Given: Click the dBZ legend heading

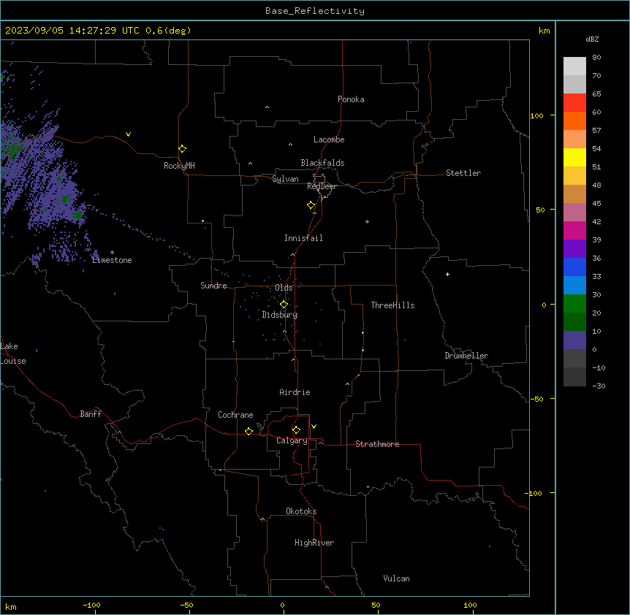Looking at the screenshot, I should 592,39.
